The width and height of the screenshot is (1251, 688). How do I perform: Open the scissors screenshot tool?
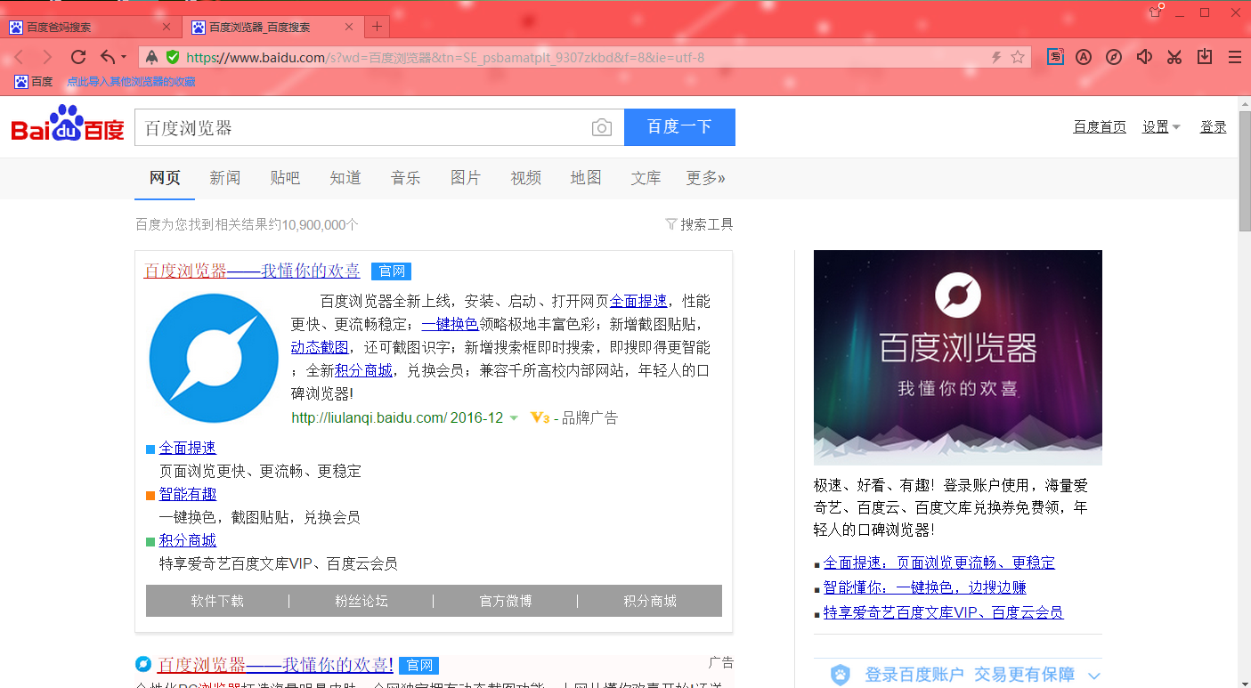(1174, 57)
